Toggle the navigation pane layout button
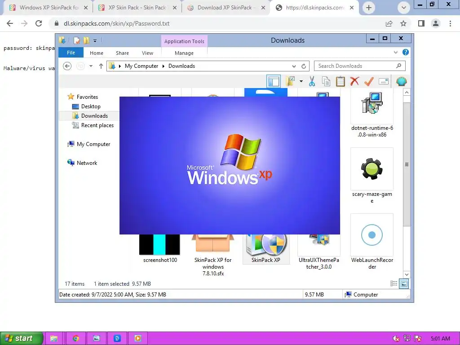460x345 pixels. click(x=274, y=81)
